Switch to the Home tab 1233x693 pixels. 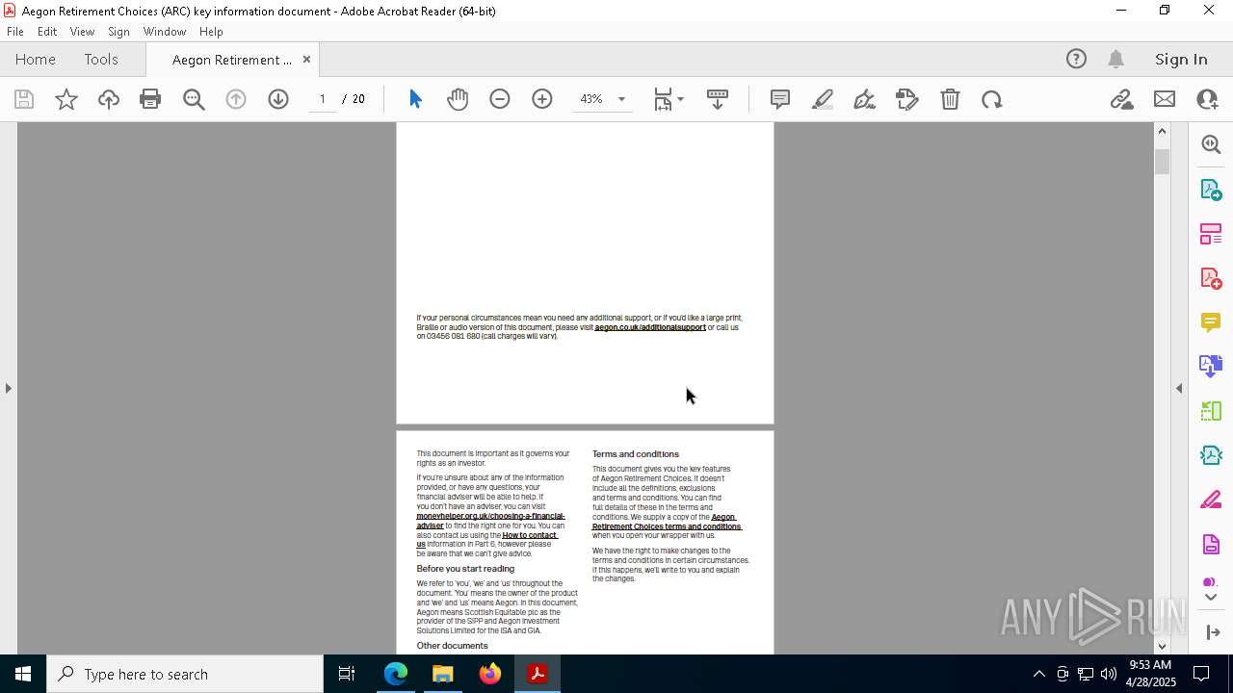click(36, 59)
